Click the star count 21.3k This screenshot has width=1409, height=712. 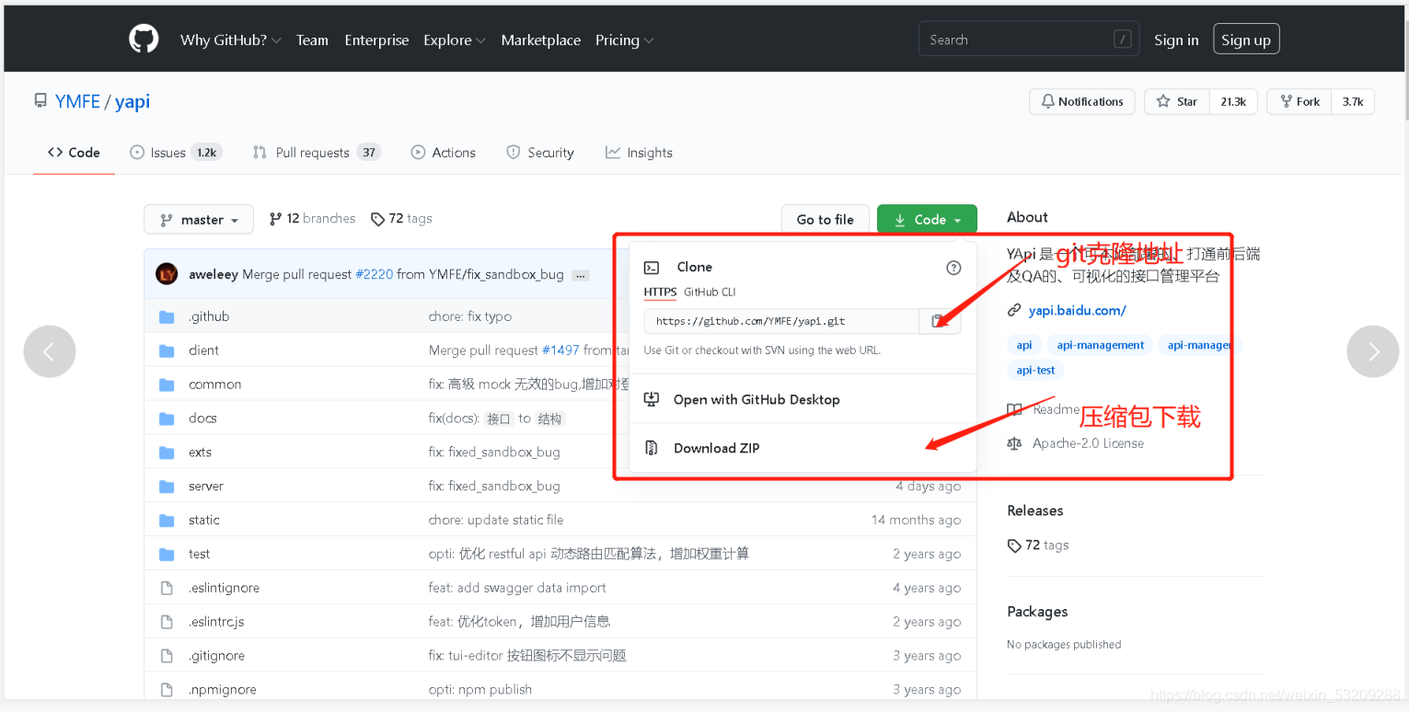(1233, 102)
